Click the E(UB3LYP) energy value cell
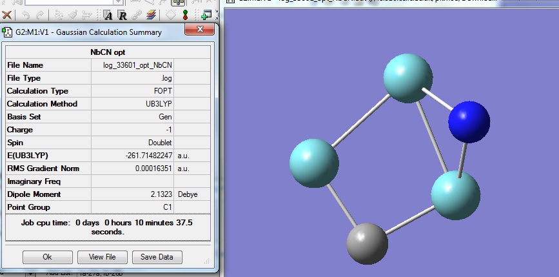Viewport: 559px width, 277px height. pos(148,156)
